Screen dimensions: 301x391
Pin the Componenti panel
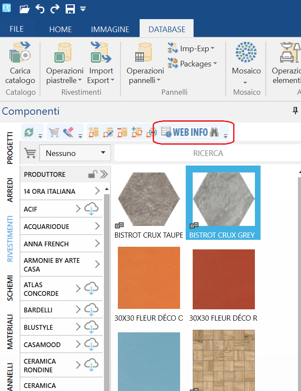pos(295,110)
